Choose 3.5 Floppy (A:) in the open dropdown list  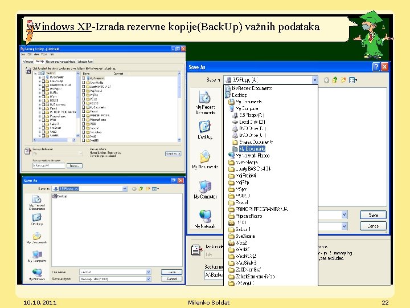click(249, 115)
